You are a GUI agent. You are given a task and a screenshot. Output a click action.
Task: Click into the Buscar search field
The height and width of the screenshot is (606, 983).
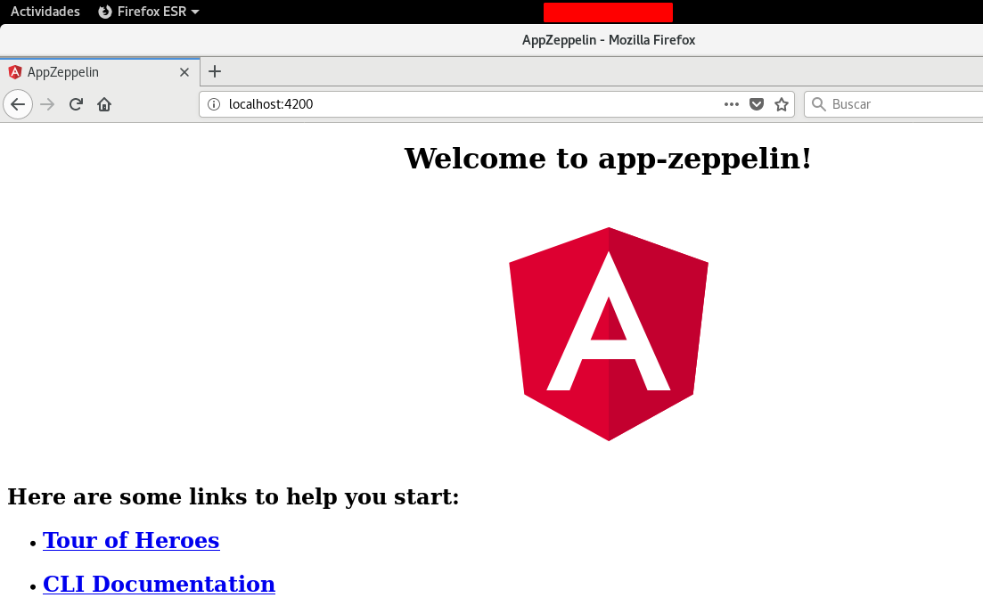900,104
